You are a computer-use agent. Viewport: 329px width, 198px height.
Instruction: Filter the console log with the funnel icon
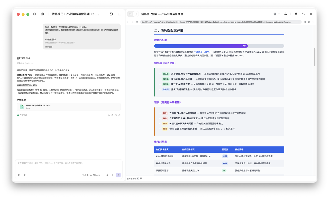tap(141, 179)
